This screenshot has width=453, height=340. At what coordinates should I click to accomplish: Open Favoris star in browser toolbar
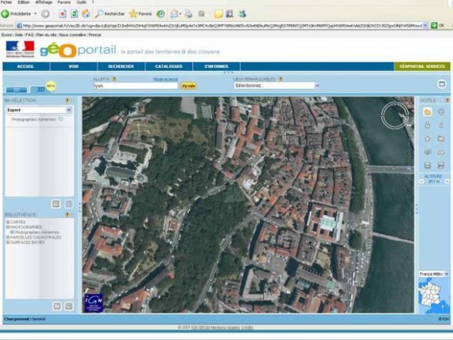tap(140, 14)
